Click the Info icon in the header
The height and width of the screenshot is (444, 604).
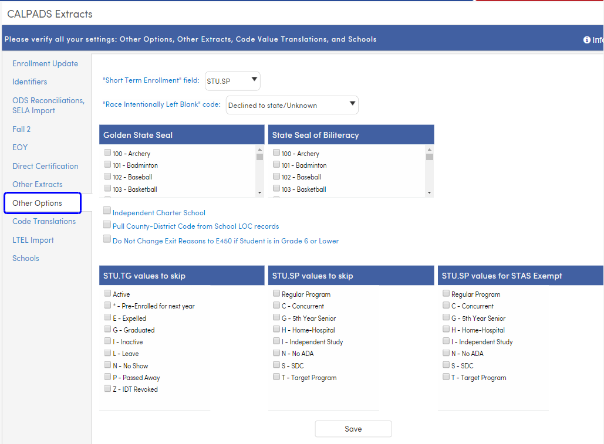coord(586,39)
